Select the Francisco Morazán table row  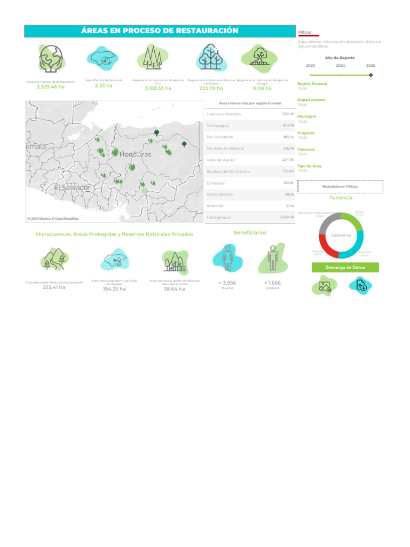click(x=250, y=114)
